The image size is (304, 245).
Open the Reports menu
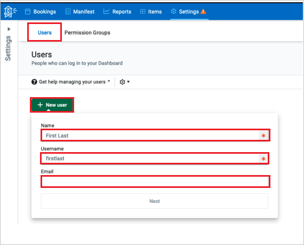(117, 12)
